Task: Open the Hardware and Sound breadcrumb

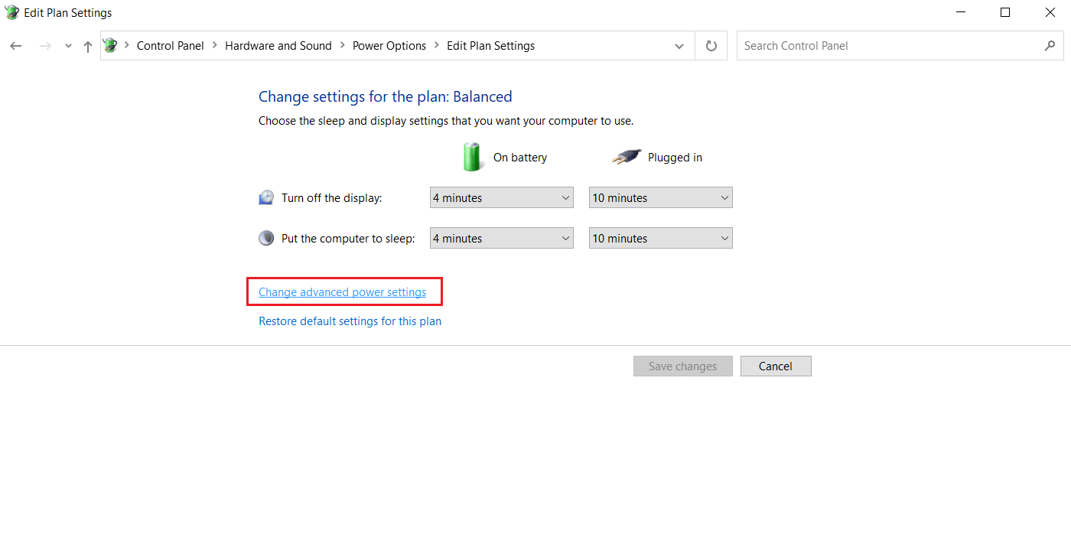Action: [x=278, y=46]
